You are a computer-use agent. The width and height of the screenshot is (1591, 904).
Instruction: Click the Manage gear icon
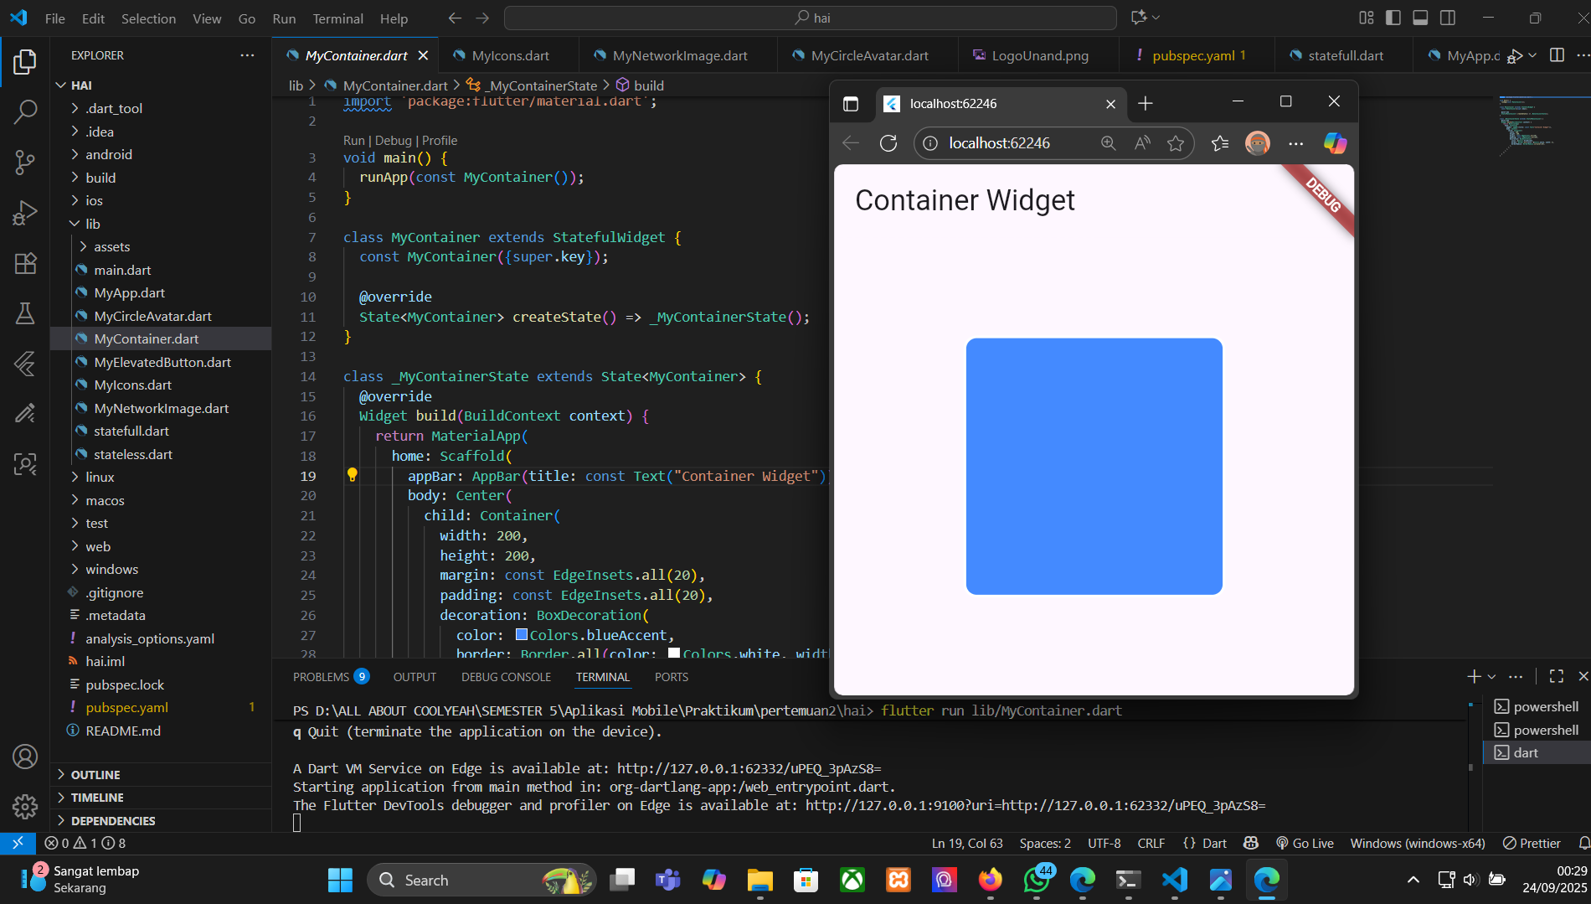25,806
